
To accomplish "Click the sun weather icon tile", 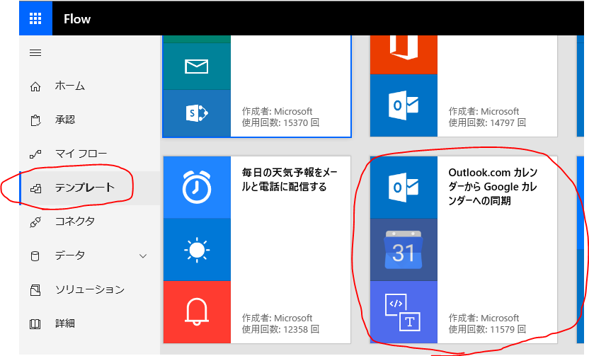I will point(197,250).
